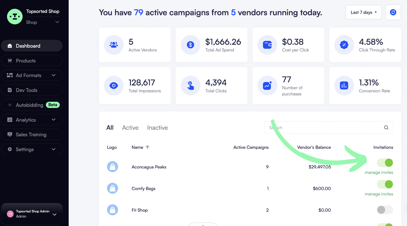Click the 5 vendors number in heading
The height and width of the screenshot is (226, 407).
tap(233, 12)
